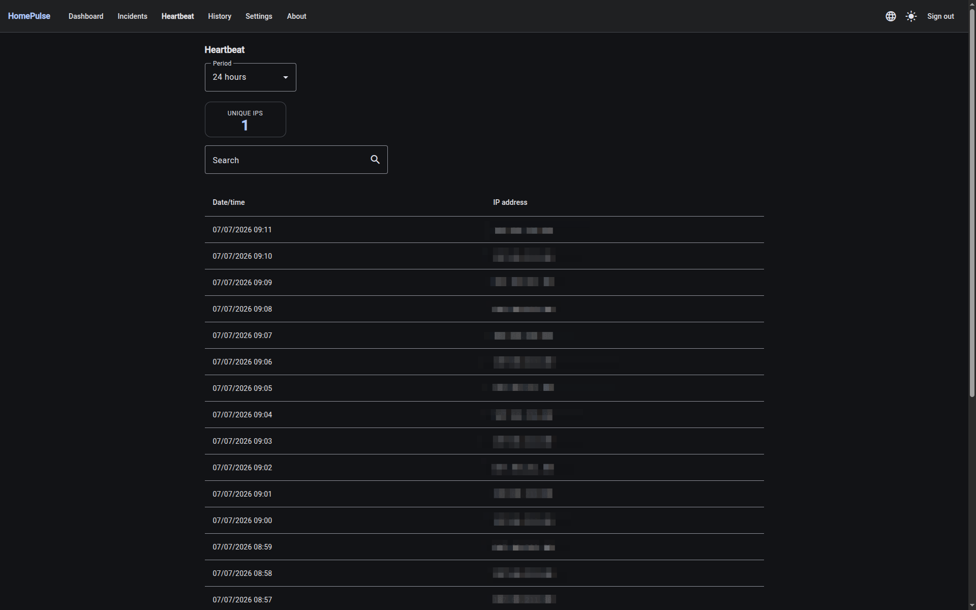The image size is (976, 610).
Task: Select row 07/07/2026 08:59
Action: click(484, 547)
